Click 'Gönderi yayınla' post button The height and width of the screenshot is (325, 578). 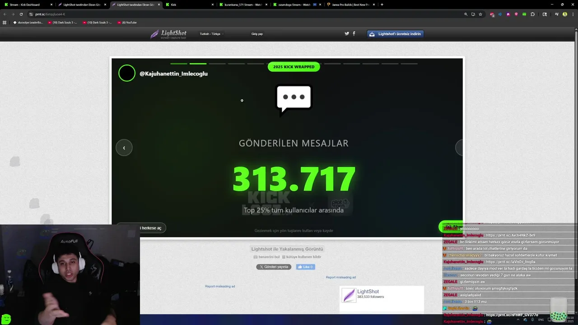(x=274, y=267)
